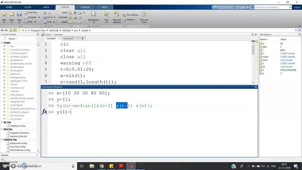This screenshot has width=302, height=170.
Task: Select the Untitled2* editor tab
Action: click(68, 39)
